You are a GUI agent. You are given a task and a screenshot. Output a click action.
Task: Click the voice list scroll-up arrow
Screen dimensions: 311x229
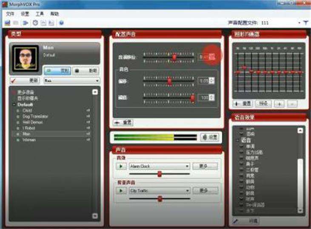[x=95, y=92]
